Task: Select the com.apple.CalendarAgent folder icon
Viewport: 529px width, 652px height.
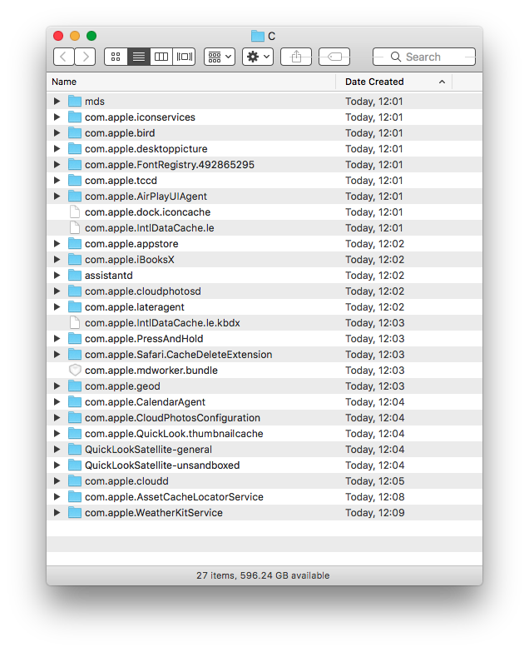Action: pos(75,401)
